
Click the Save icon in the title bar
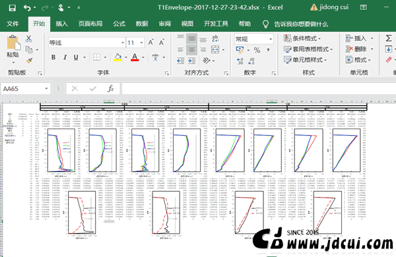(12, 8)
